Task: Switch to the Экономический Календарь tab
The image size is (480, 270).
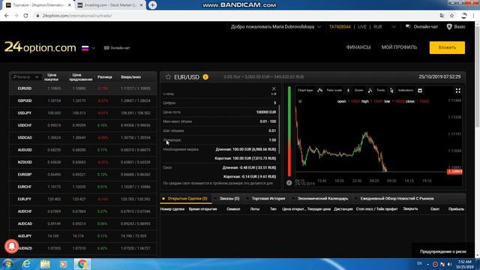Action: pos(322,198)
